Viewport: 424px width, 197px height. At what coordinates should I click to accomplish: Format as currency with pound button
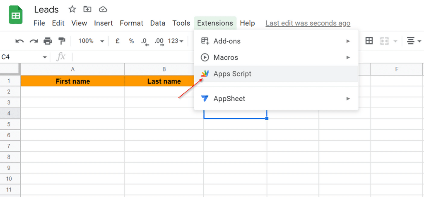point(118,41)
